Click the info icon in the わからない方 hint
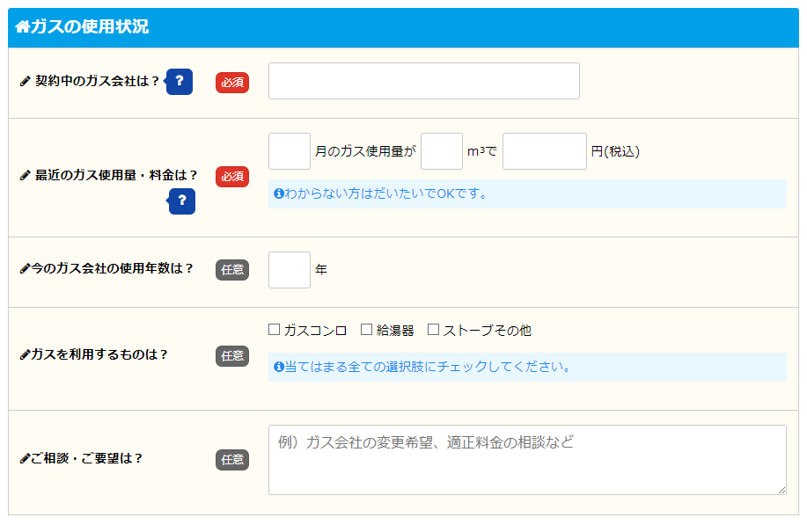The height and width of the screenshot is (525, 807). coord(277,194)
